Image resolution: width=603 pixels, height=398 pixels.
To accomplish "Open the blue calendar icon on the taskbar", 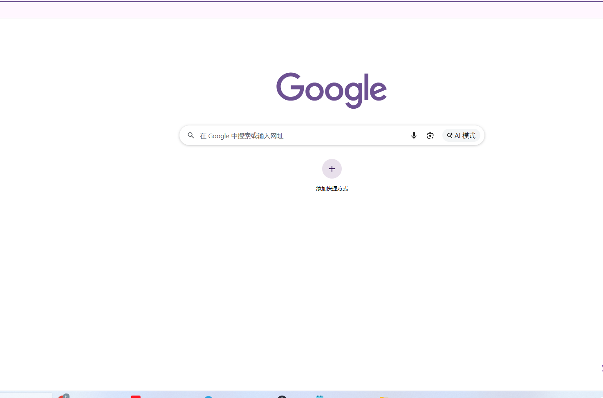I will click(320, 396).
